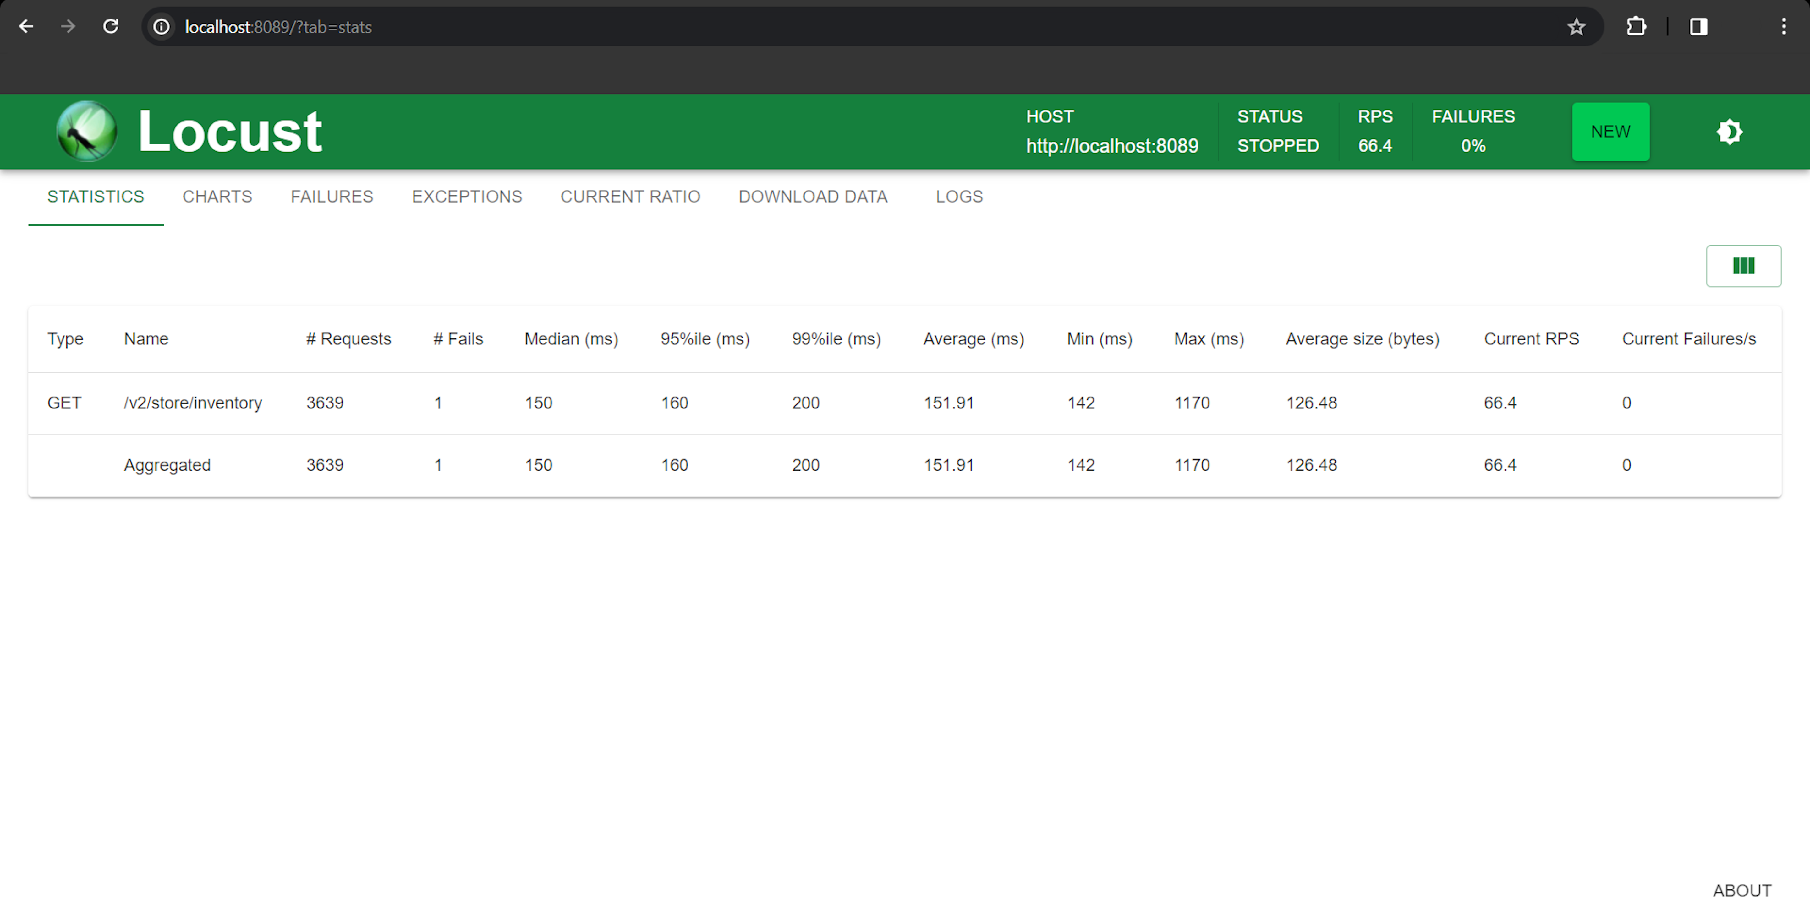Click the browser forward arrow

point(68,27)
